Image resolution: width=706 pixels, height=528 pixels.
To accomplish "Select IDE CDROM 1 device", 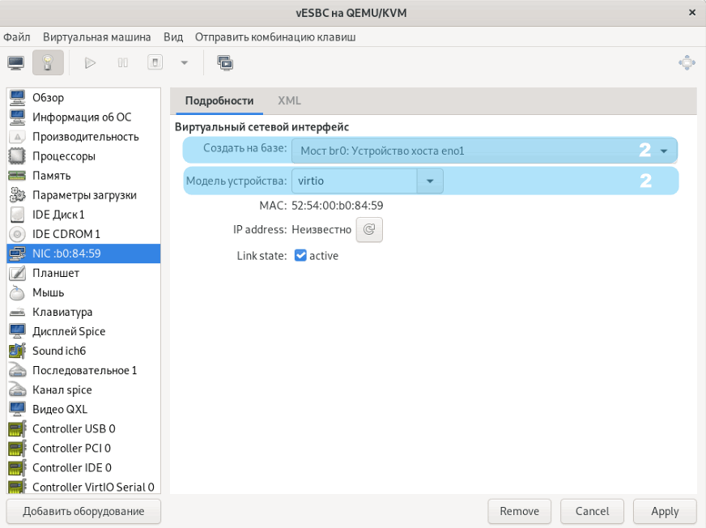I will pos(83,234).
